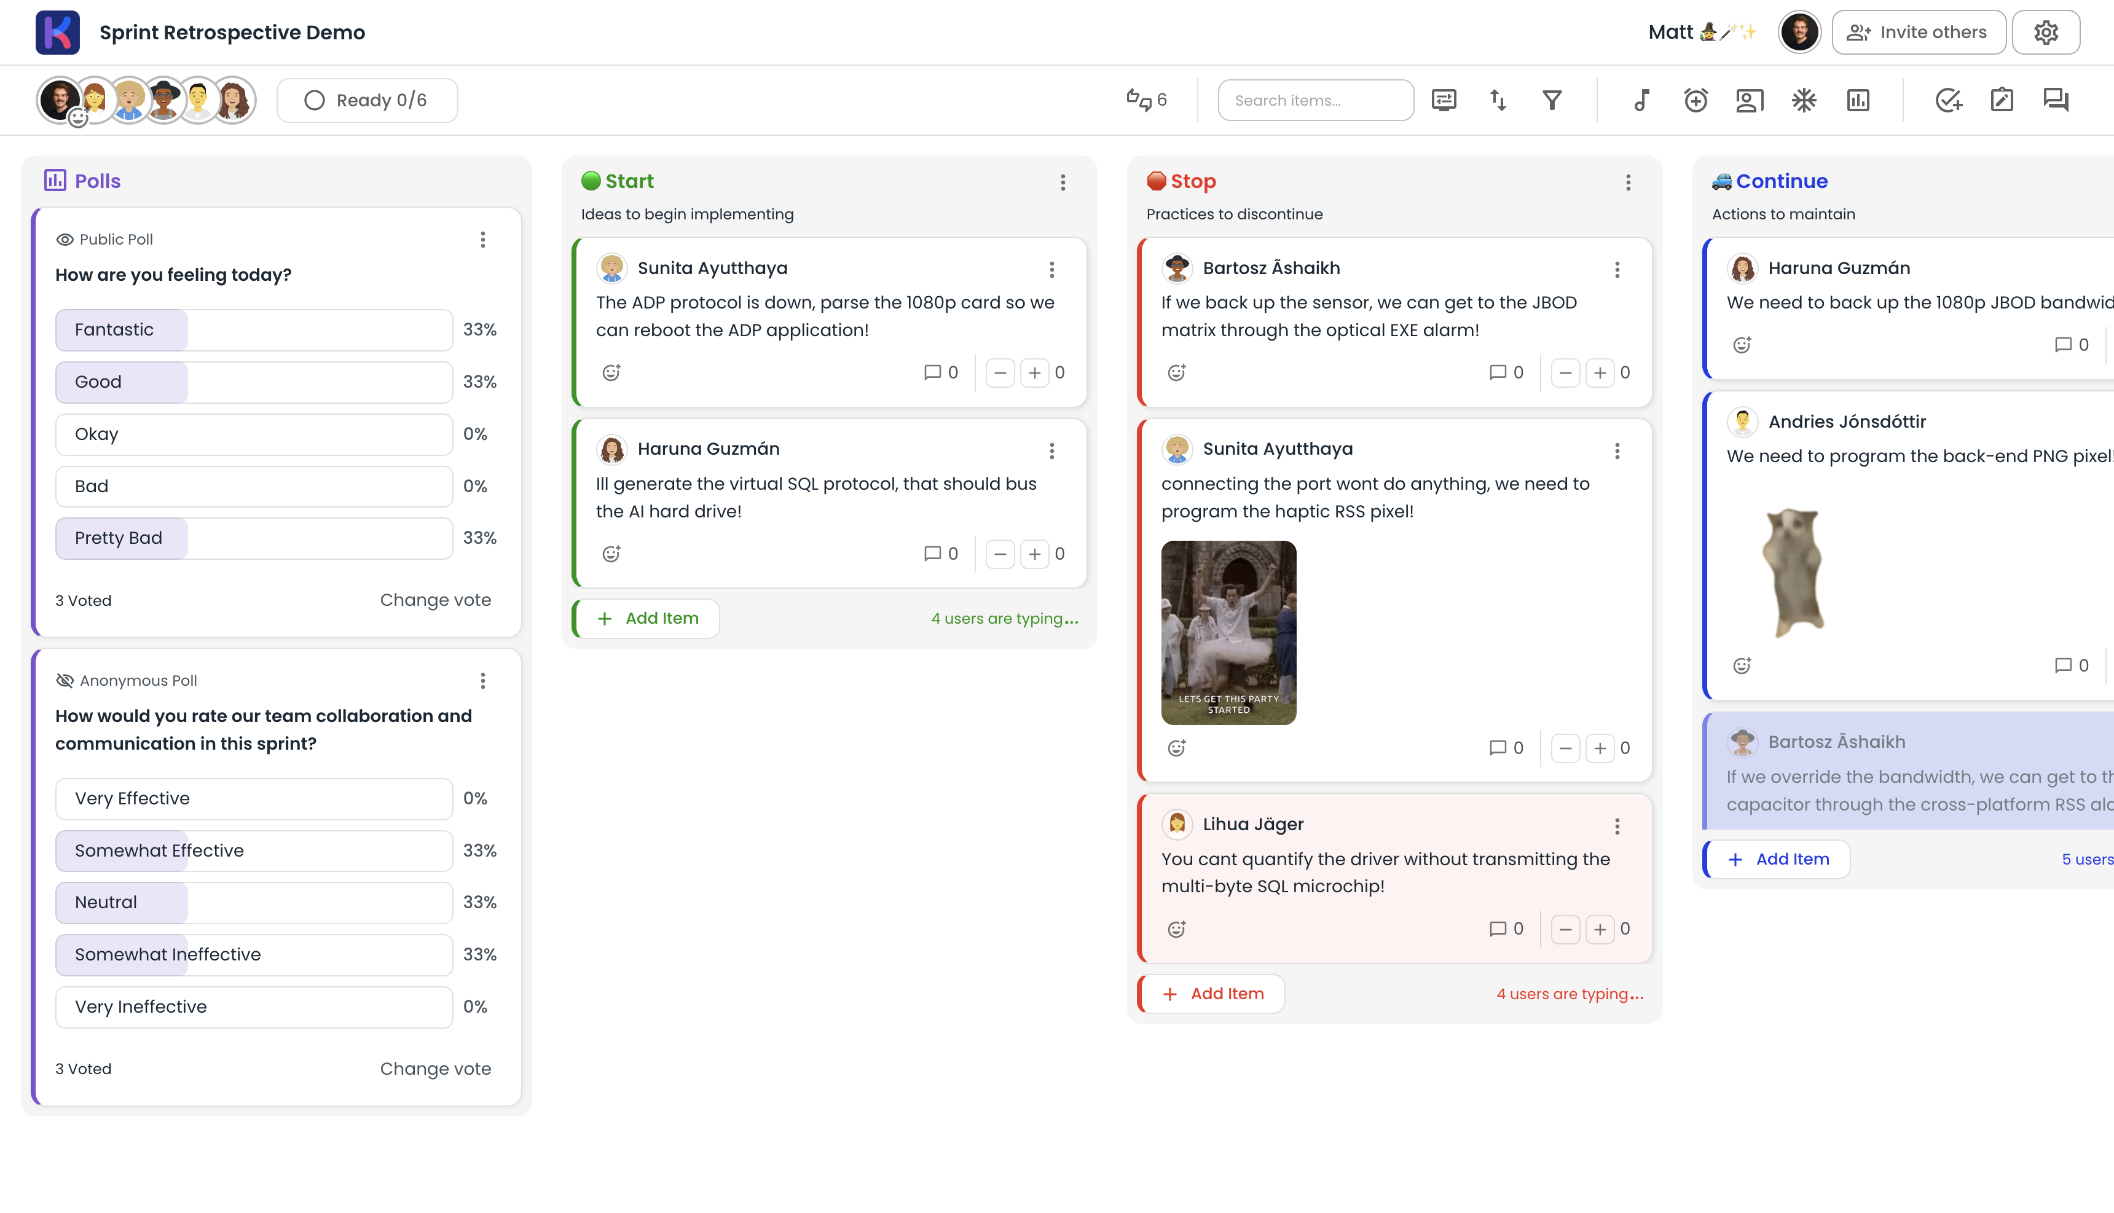Click the sort arrows icon
Viewport: 2114px width, 1213px height.
(x=1498, y=100)
